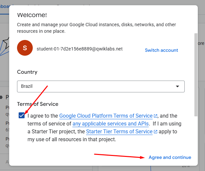Click the Switch account link
Viewport: 205px width, 171px height.
(161, 50)
